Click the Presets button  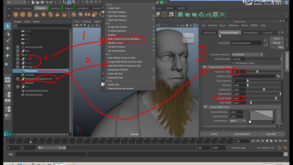[276, 43]
